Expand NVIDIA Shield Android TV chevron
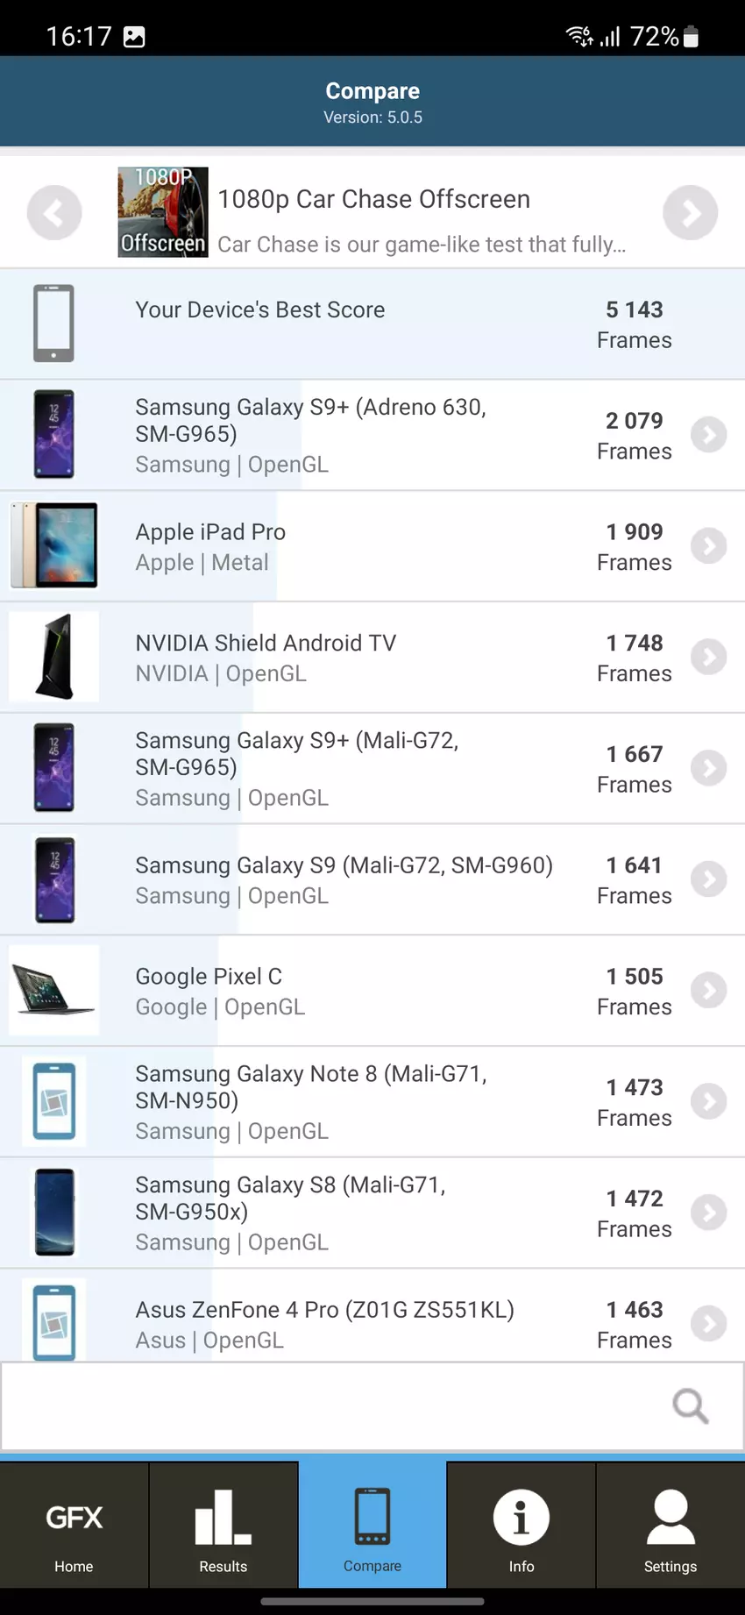 coord(708,658)
